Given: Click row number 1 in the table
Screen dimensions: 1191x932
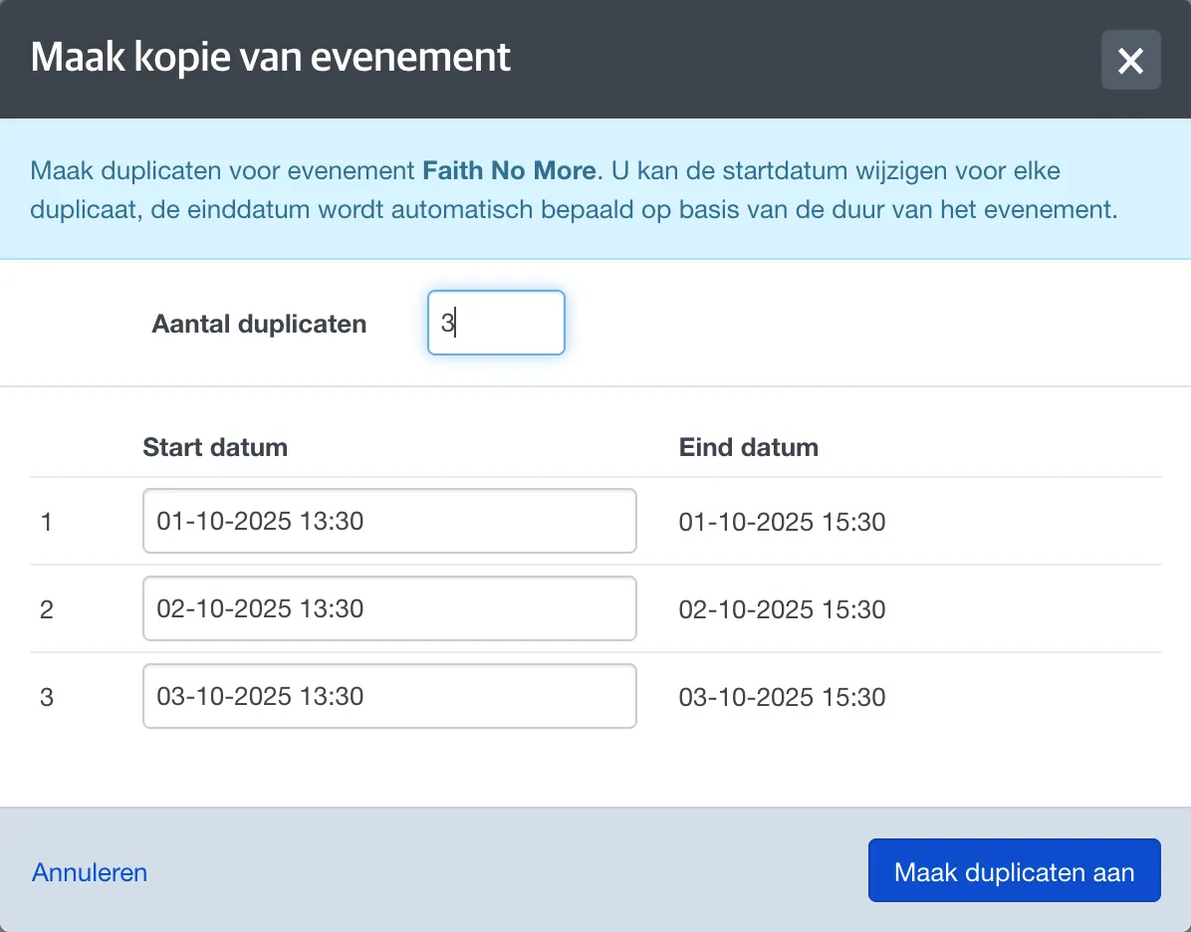Looking at the screenshot, I should [47, 522].
